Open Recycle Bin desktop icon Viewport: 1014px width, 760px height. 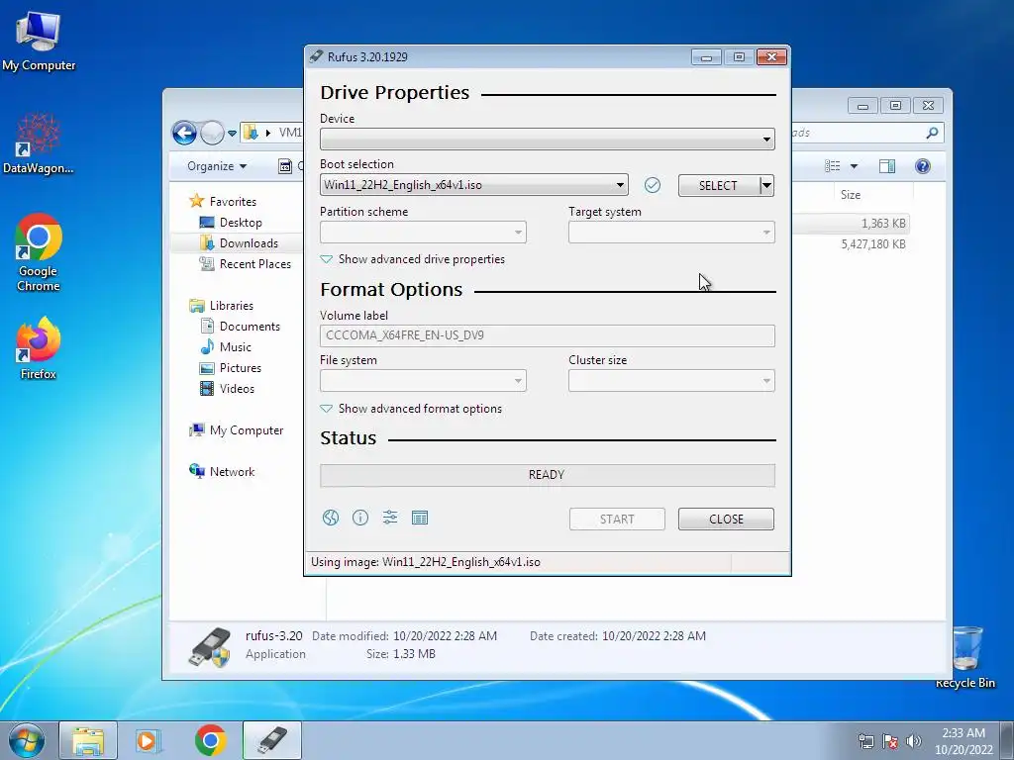coord(965,657)
